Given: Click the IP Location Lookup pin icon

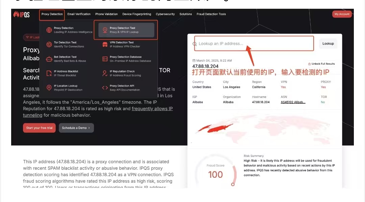Looking at the screenshot, I should tap(49, 88).
